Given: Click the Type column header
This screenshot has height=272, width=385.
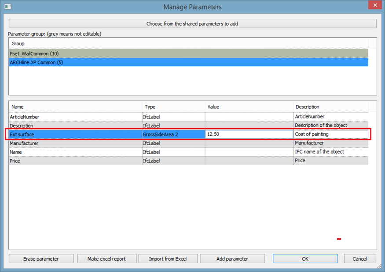Looking at the screenshot, I should (173, 107).
